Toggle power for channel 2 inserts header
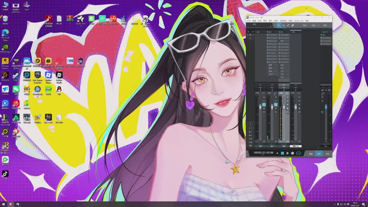Screen dimensions: 368x207 pyautogui.click(x=268, y=32)
